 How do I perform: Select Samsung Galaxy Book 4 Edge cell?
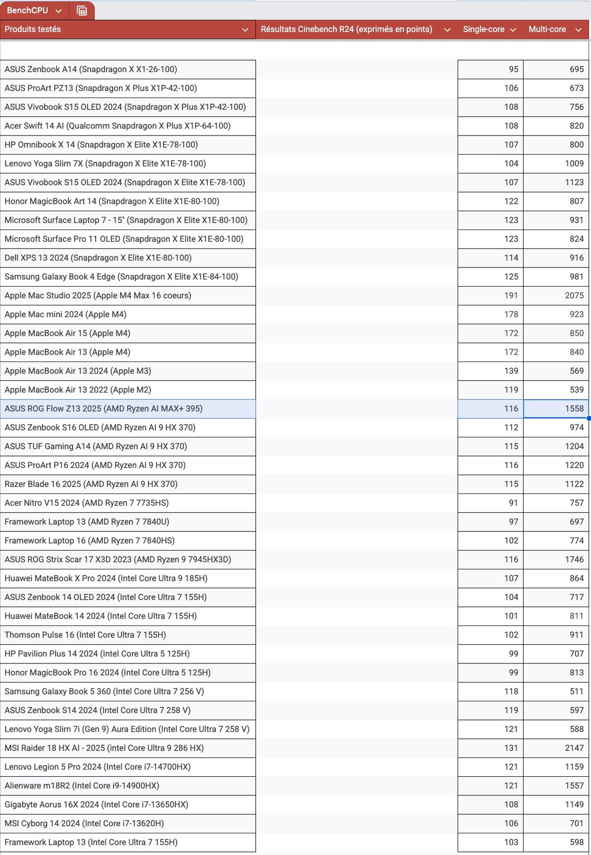click(128, 277)
